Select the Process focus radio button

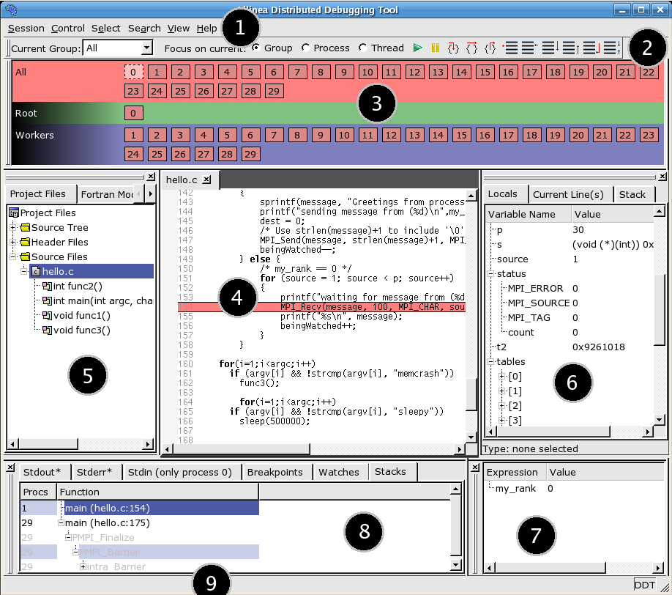(x=305, y=48)
